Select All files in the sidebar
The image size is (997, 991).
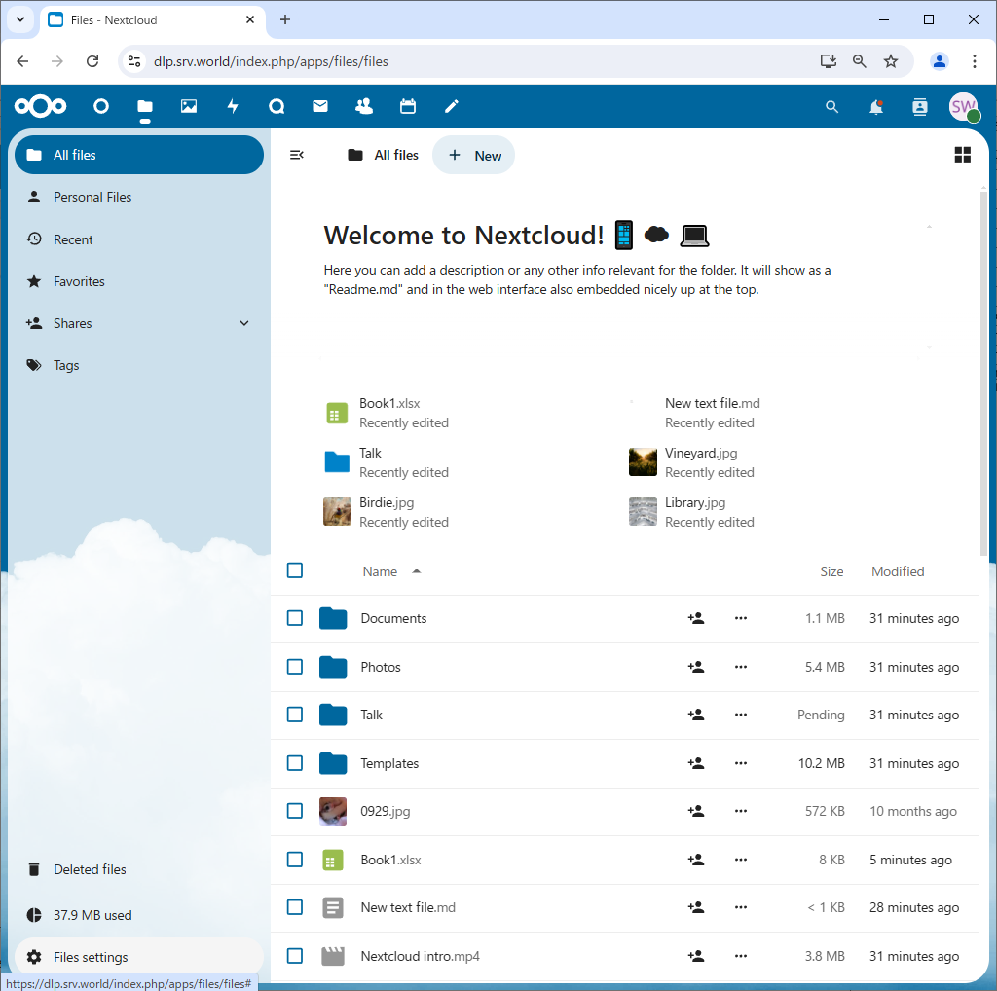tap(139, 155)
